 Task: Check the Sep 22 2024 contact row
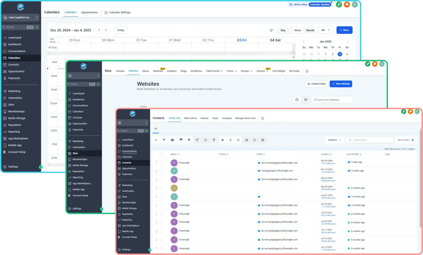coord(161,179)
